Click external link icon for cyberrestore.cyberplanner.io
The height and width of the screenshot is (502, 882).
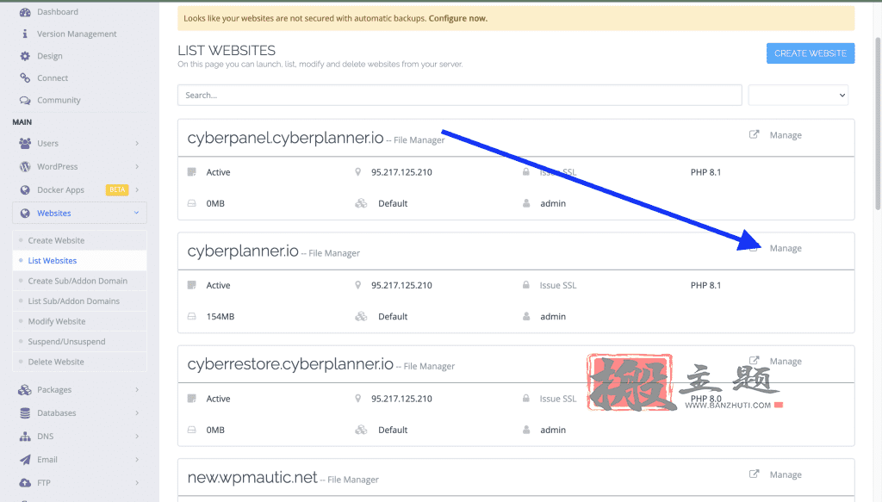coord(755,360)
